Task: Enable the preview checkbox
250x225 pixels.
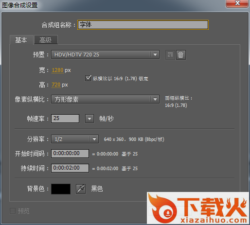Action: click(13, 211)
